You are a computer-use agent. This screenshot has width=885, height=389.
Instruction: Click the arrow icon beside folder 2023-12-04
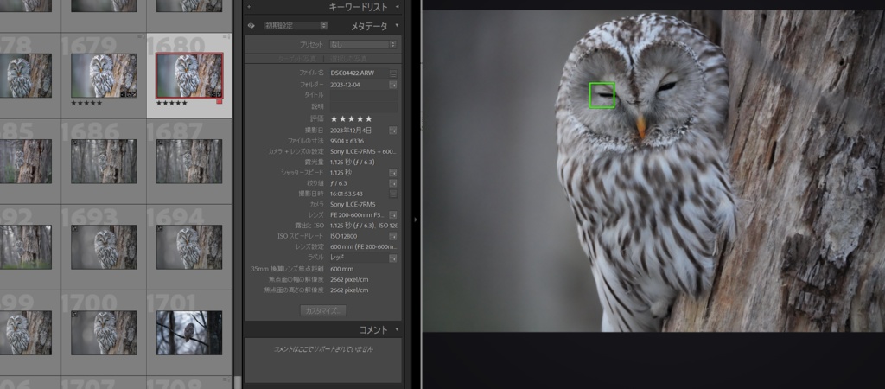tap(393, 85)
